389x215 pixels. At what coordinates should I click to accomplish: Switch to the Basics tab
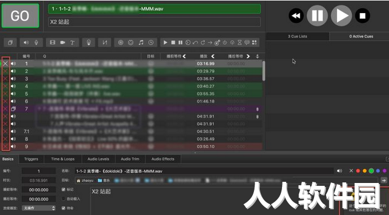click(x=8, y=159)
